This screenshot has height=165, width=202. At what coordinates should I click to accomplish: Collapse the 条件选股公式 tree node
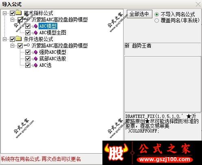[5, 39]
